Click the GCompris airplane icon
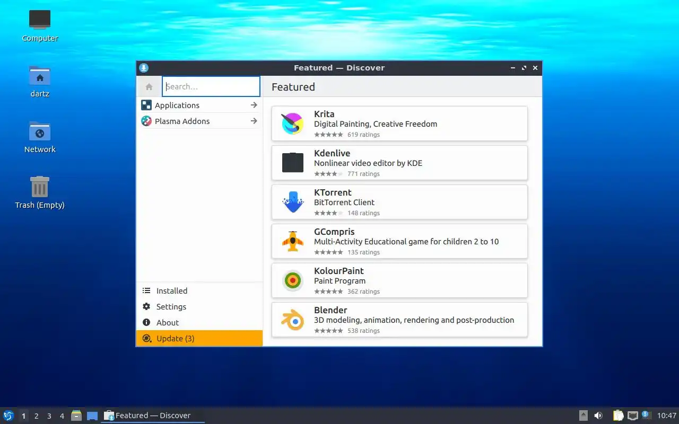This screenshot has width=679, height=424. [x=292, y=241]
